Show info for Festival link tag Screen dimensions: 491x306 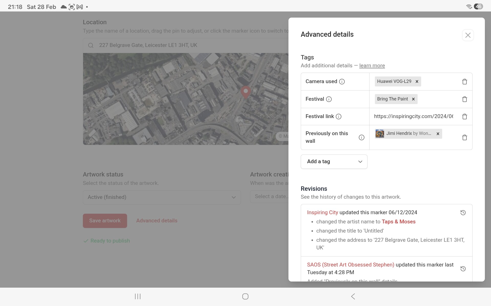[x=338, y=117]
